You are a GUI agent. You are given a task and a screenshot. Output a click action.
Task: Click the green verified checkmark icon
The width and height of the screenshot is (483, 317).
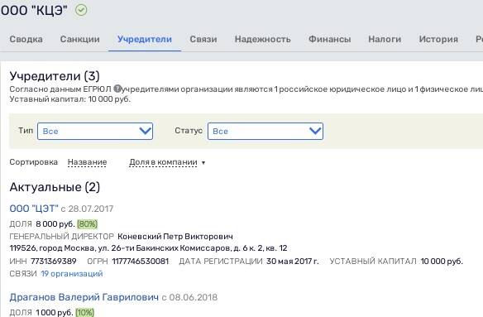[x=81, y=10]
